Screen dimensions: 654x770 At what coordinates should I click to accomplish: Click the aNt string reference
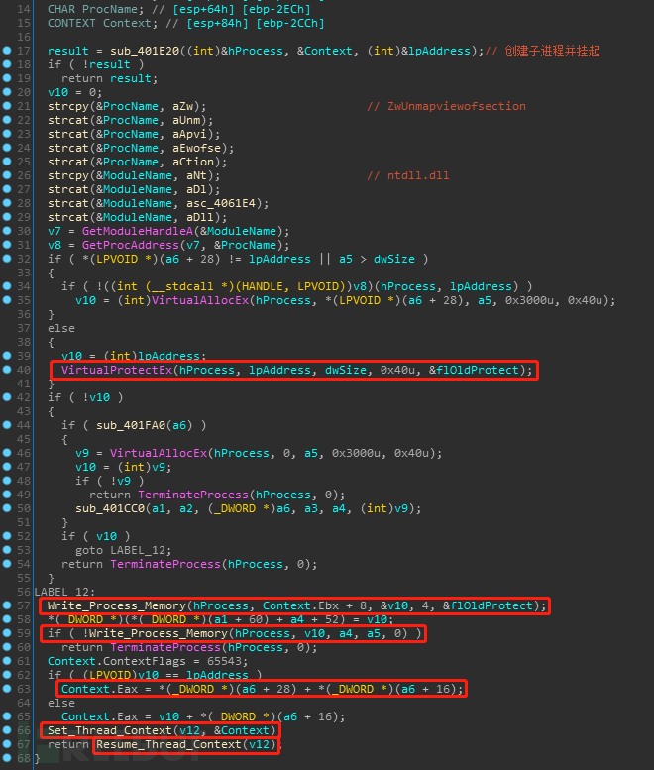point(196,175)
